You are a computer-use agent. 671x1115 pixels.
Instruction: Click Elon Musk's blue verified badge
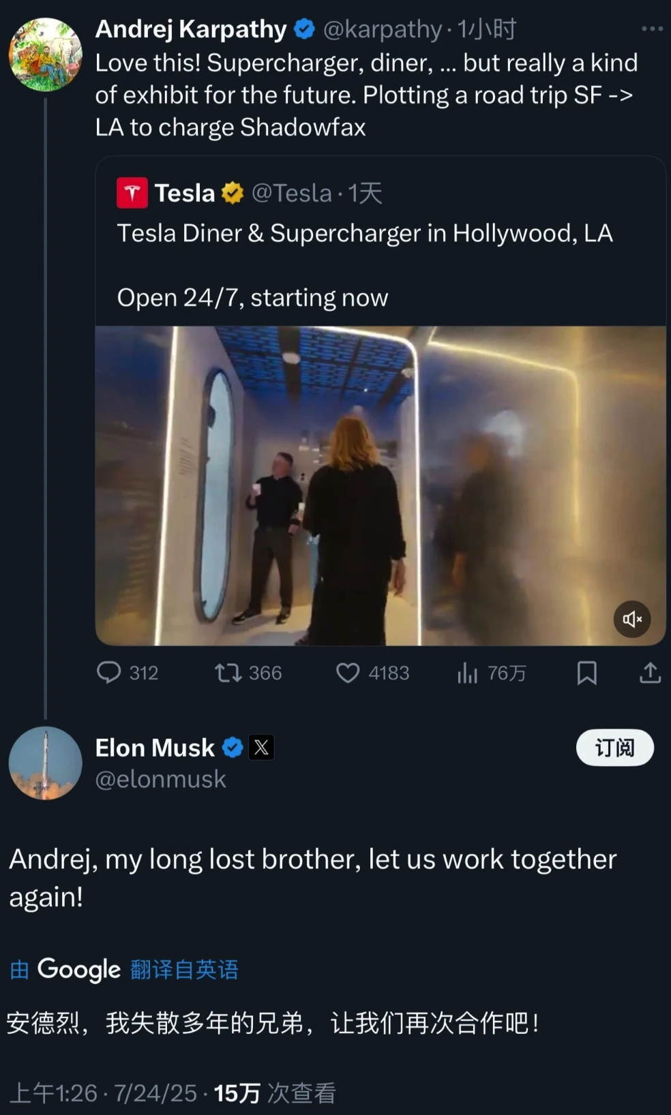point(233,748)
